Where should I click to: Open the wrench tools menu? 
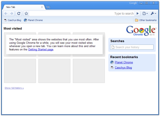click(154, 13)
